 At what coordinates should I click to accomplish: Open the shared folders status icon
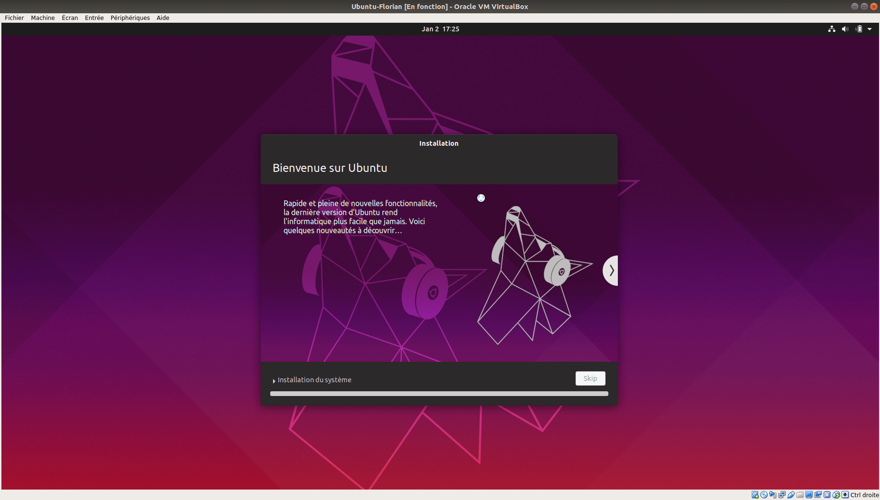(800, 495)
